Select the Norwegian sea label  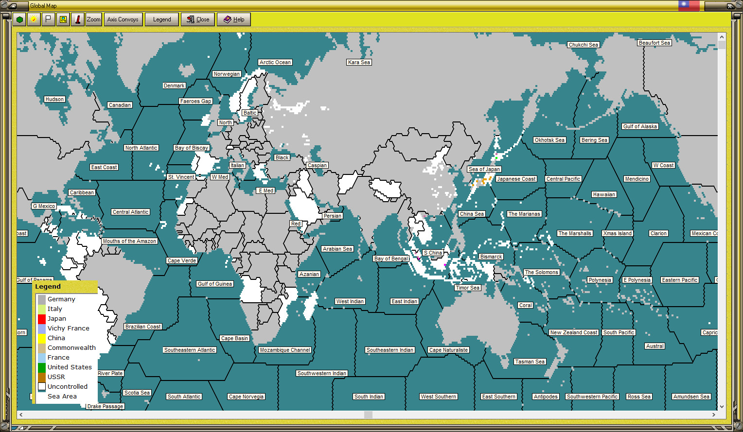[x=227, y=74]
